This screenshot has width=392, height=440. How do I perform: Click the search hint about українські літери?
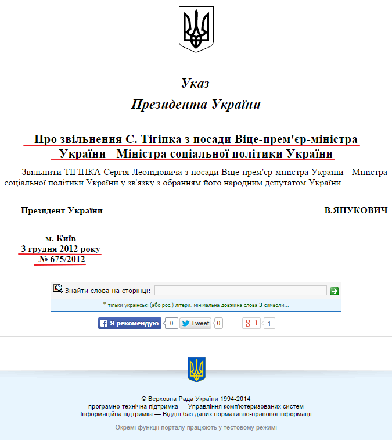(196, 305)
